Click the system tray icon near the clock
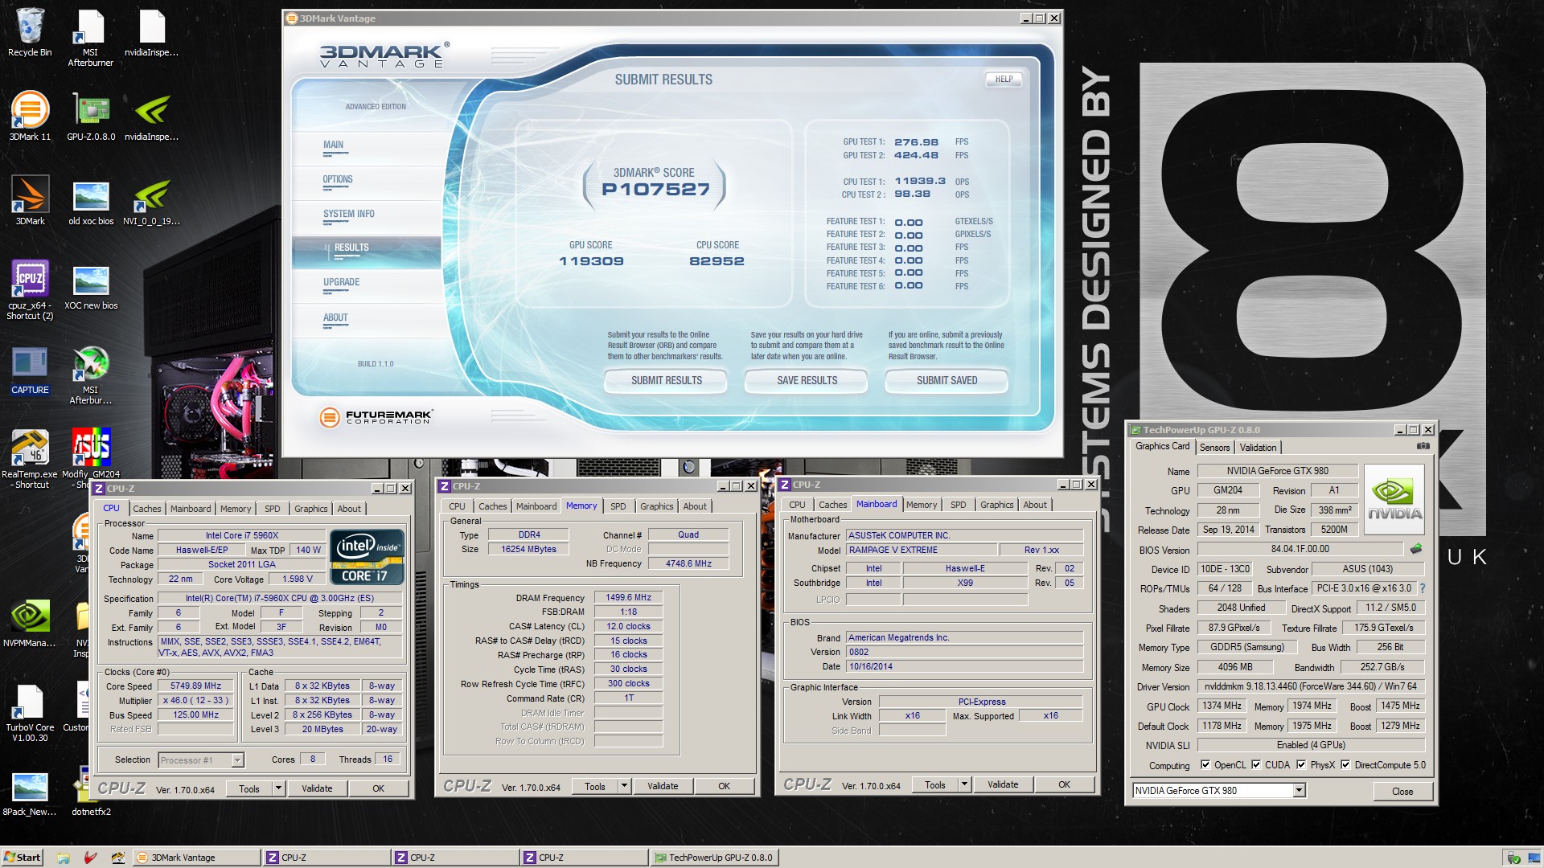 (x=1513, y=858)
